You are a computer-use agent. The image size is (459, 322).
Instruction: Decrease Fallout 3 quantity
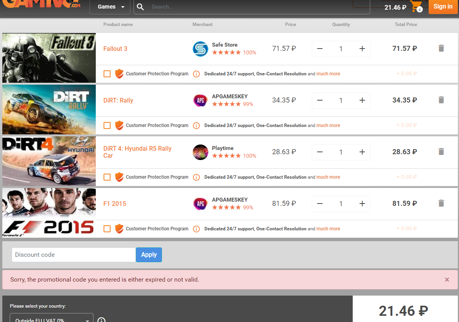tap(320, 49)
